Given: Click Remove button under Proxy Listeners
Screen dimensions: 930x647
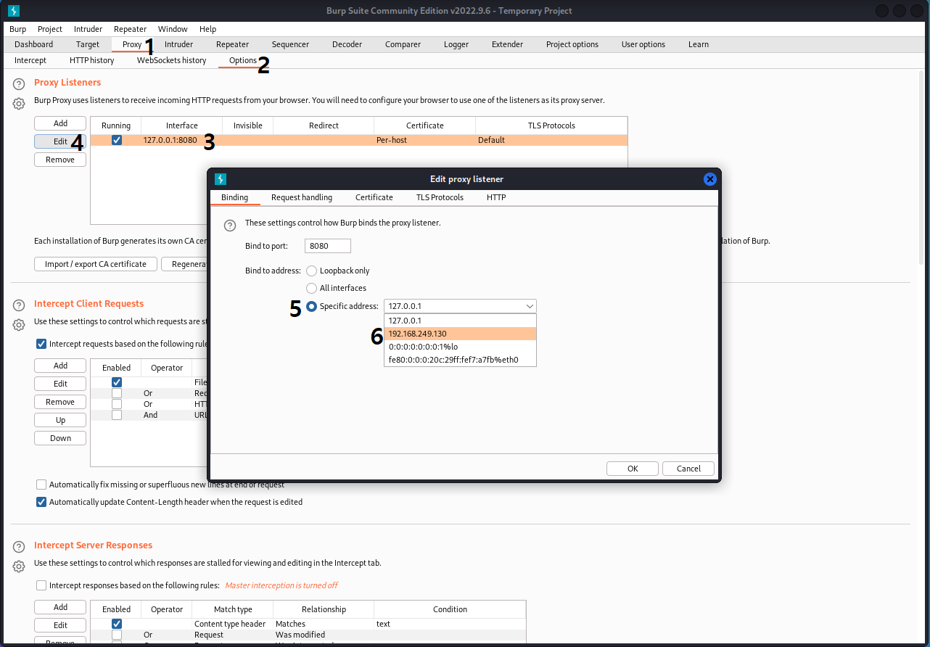Looking at the screenshot, I should (x=60, y=160).
